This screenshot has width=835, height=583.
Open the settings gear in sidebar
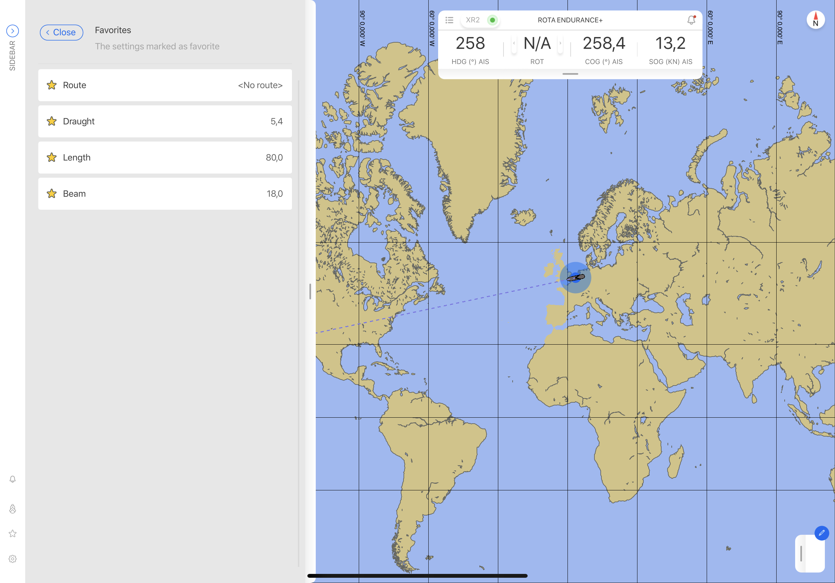click(x=12, y=559)
